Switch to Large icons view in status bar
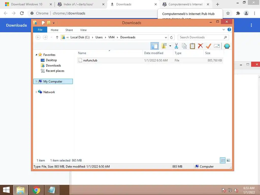Screen dimensions: 260x195 click(228, 160)
